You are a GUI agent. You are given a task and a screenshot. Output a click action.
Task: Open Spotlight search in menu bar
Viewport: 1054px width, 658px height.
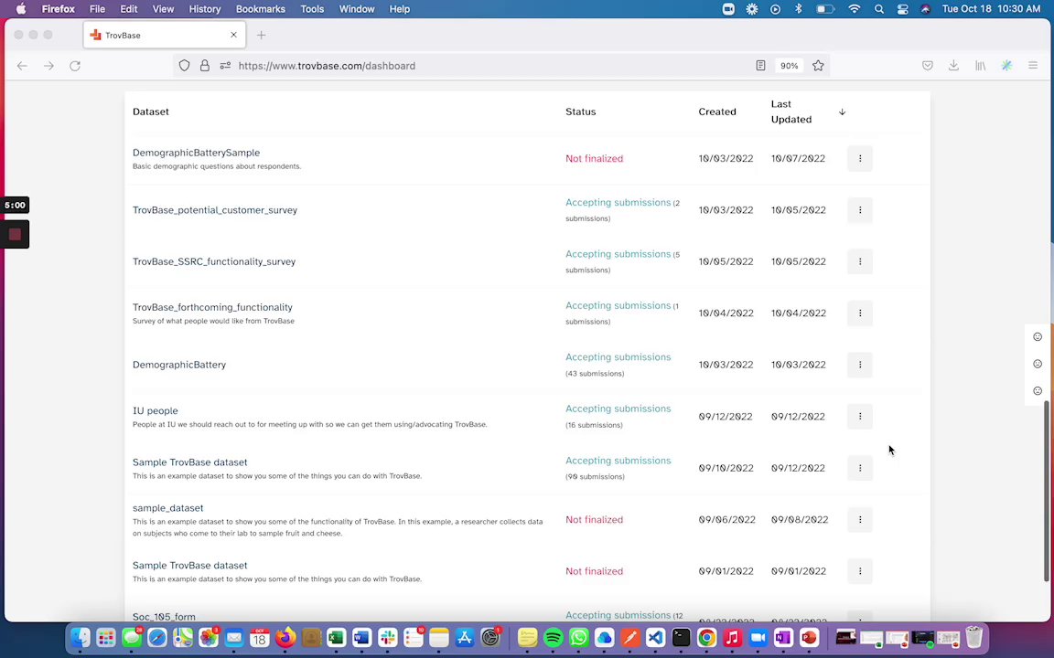click(x=879, y=9)
